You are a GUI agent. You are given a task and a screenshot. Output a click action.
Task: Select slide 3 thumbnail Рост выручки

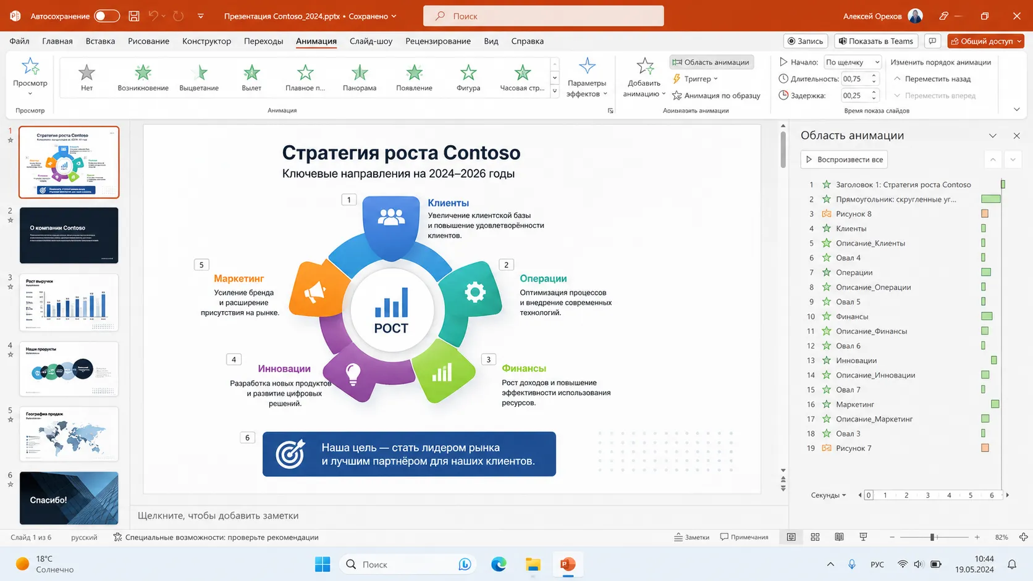pos(69,303)
